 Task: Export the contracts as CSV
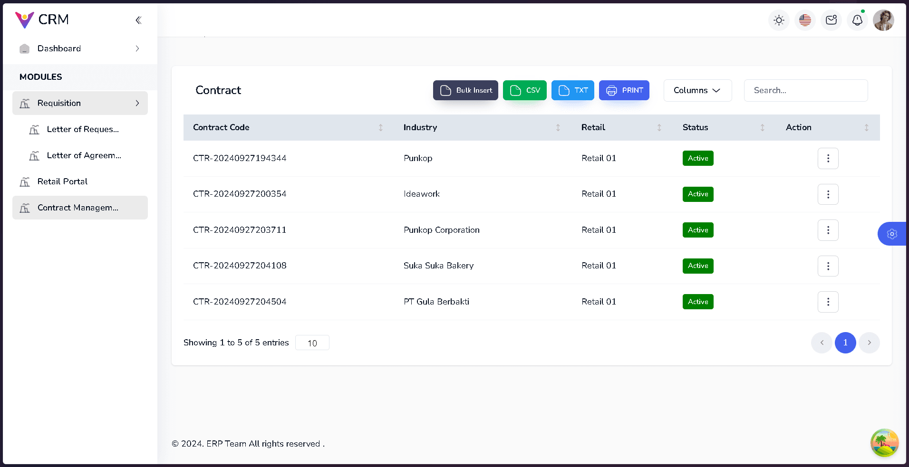(x=524, y=90)
